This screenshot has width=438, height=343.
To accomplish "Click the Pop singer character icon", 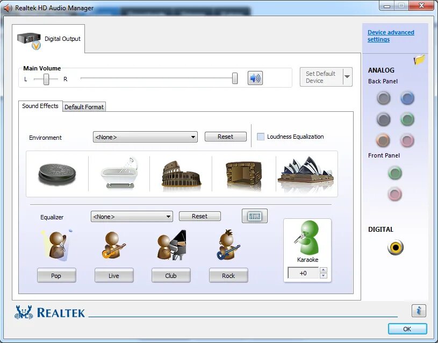I will 58,245.
